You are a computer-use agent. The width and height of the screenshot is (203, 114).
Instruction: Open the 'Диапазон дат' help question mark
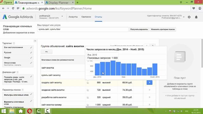coord(17,72)
